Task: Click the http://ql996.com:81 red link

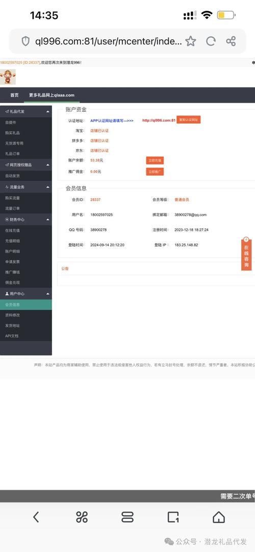Action: [x=159, y=121]
